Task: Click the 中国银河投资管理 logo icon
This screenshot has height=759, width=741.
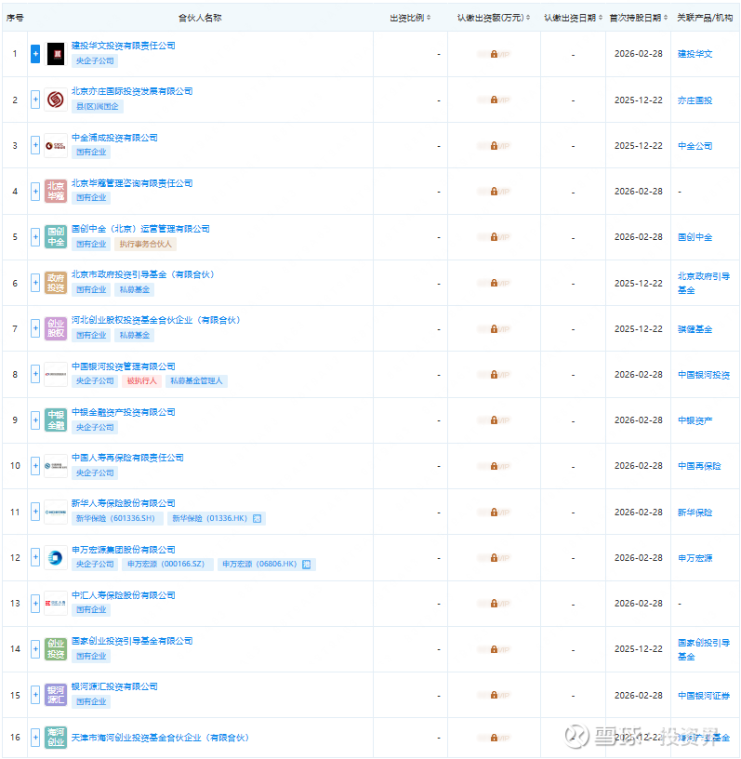Action: (x=56, y=374)
